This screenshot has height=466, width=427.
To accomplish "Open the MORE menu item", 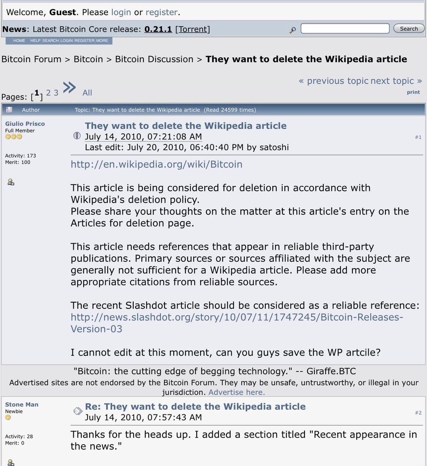I will 102,40.
